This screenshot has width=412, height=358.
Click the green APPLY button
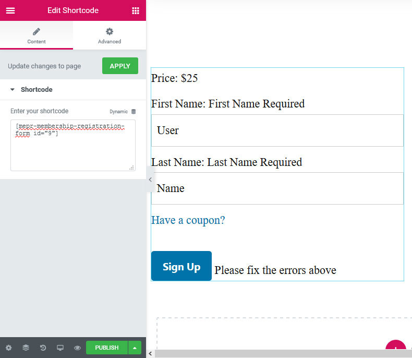point(120,66)
